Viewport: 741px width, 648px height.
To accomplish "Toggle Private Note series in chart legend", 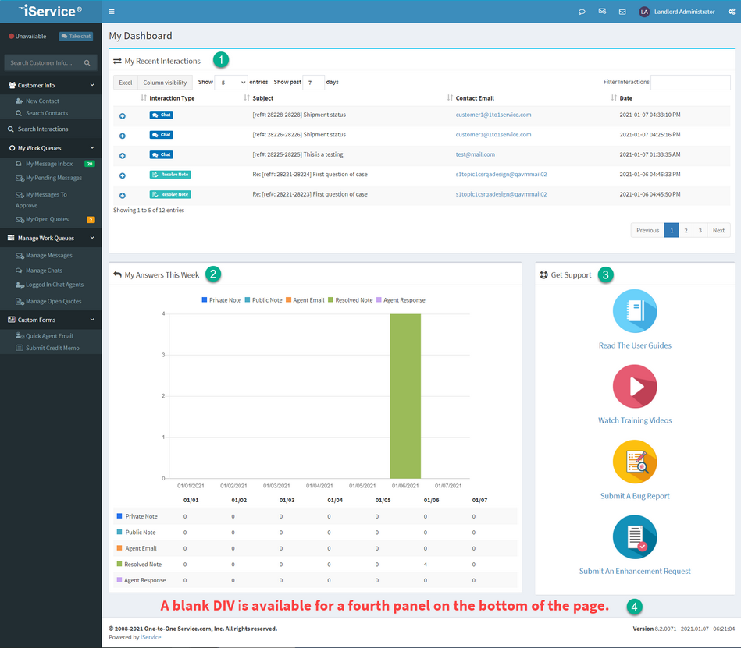I will [223, 300].
